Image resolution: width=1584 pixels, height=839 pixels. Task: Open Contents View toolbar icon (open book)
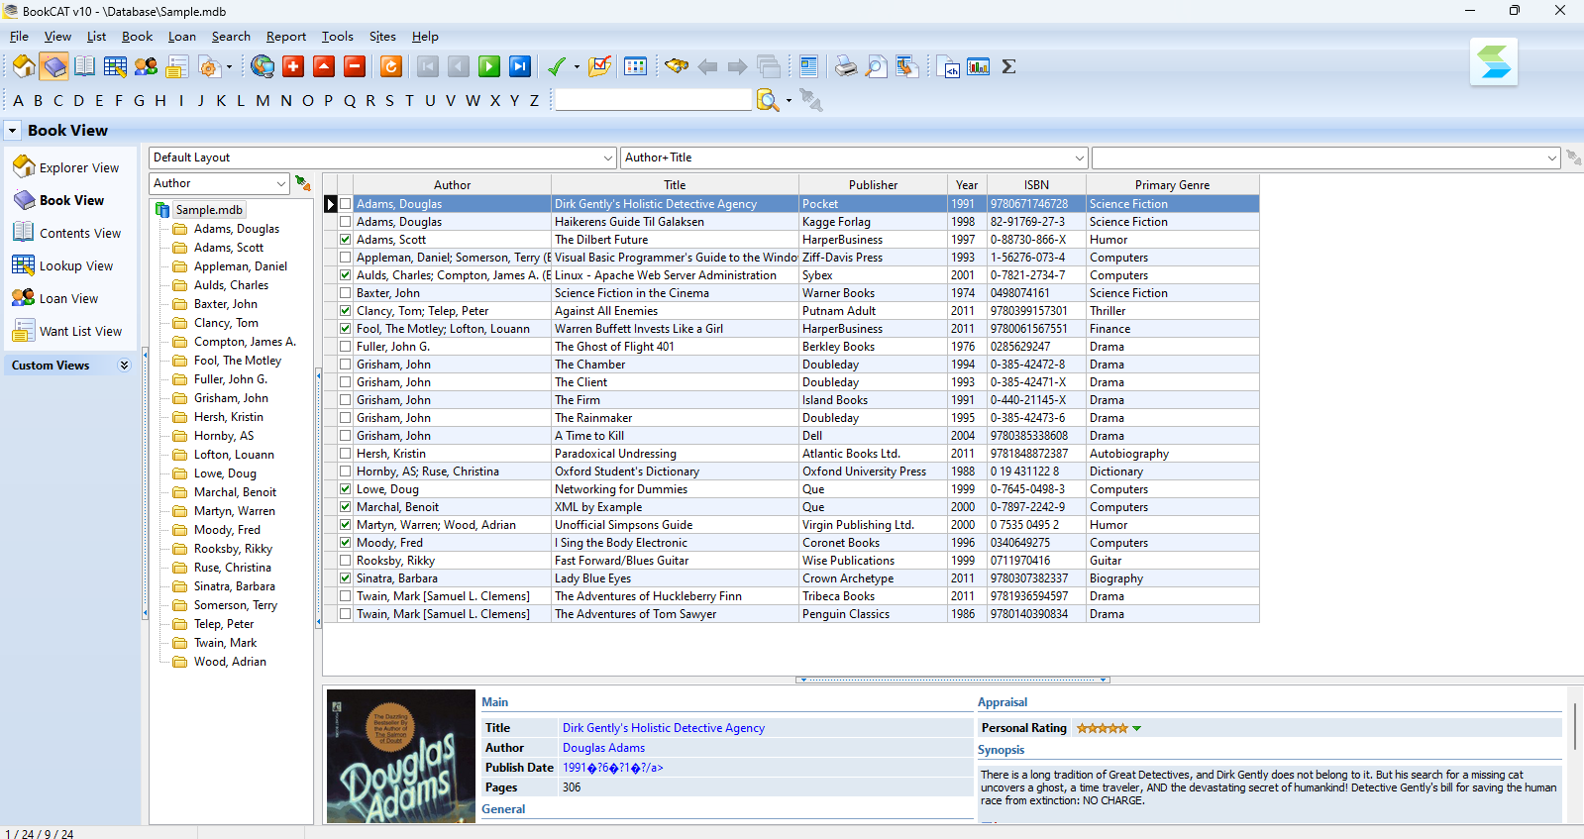tap(85, 66)
